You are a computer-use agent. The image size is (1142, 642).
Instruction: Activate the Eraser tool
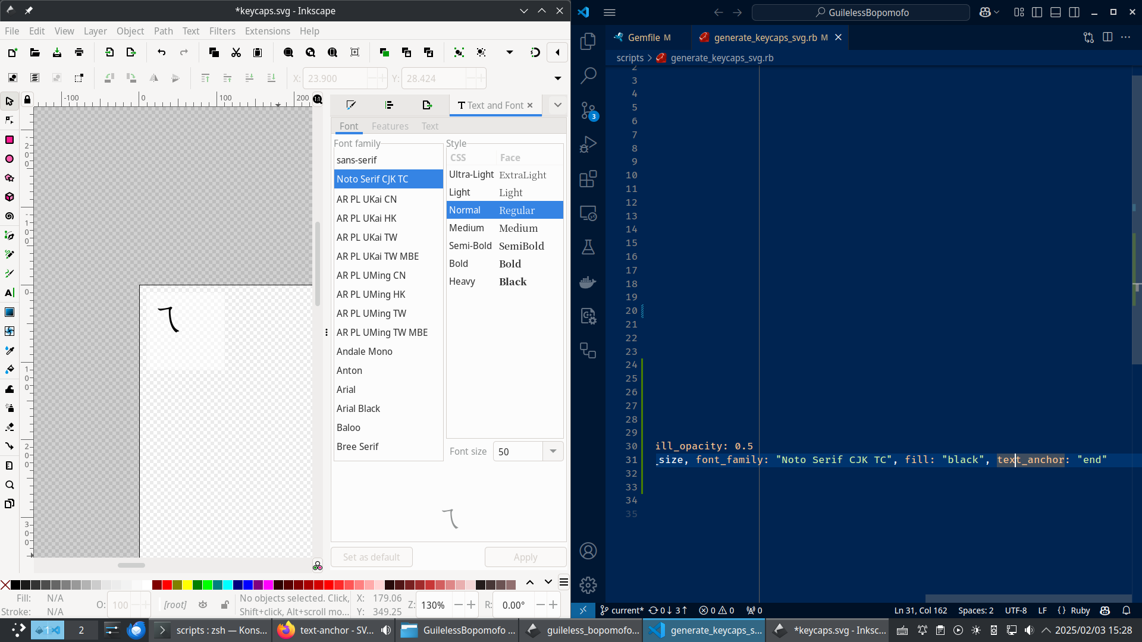(10, 427)
